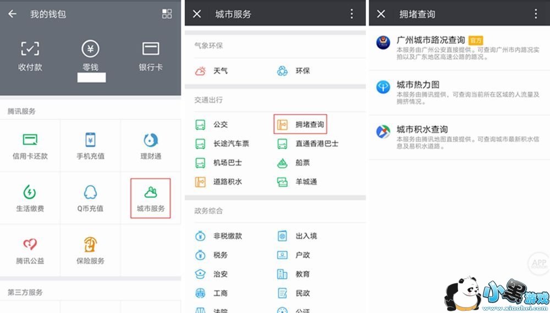Screen dimensions: 550x313
Task: Open 腾讯公益 charity icon
Action: 30,250
